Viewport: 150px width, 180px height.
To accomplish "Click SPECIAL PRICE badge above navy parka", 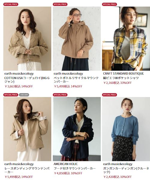I will coord(60,95).
